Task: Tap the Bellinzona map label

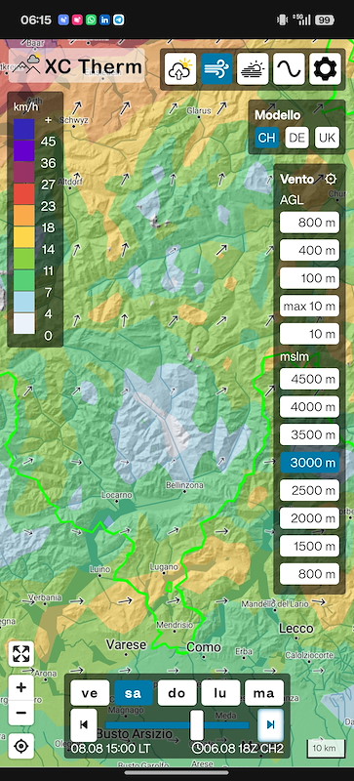Action: point(184,484)
